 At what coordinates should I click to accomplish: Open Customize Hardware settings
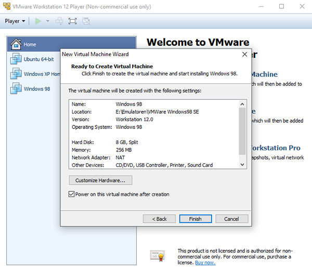click(100, 180)
